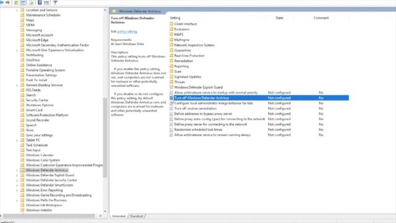Expand the Remote Desktop Services tree node

pyautogui.click(x=17, y=85)
